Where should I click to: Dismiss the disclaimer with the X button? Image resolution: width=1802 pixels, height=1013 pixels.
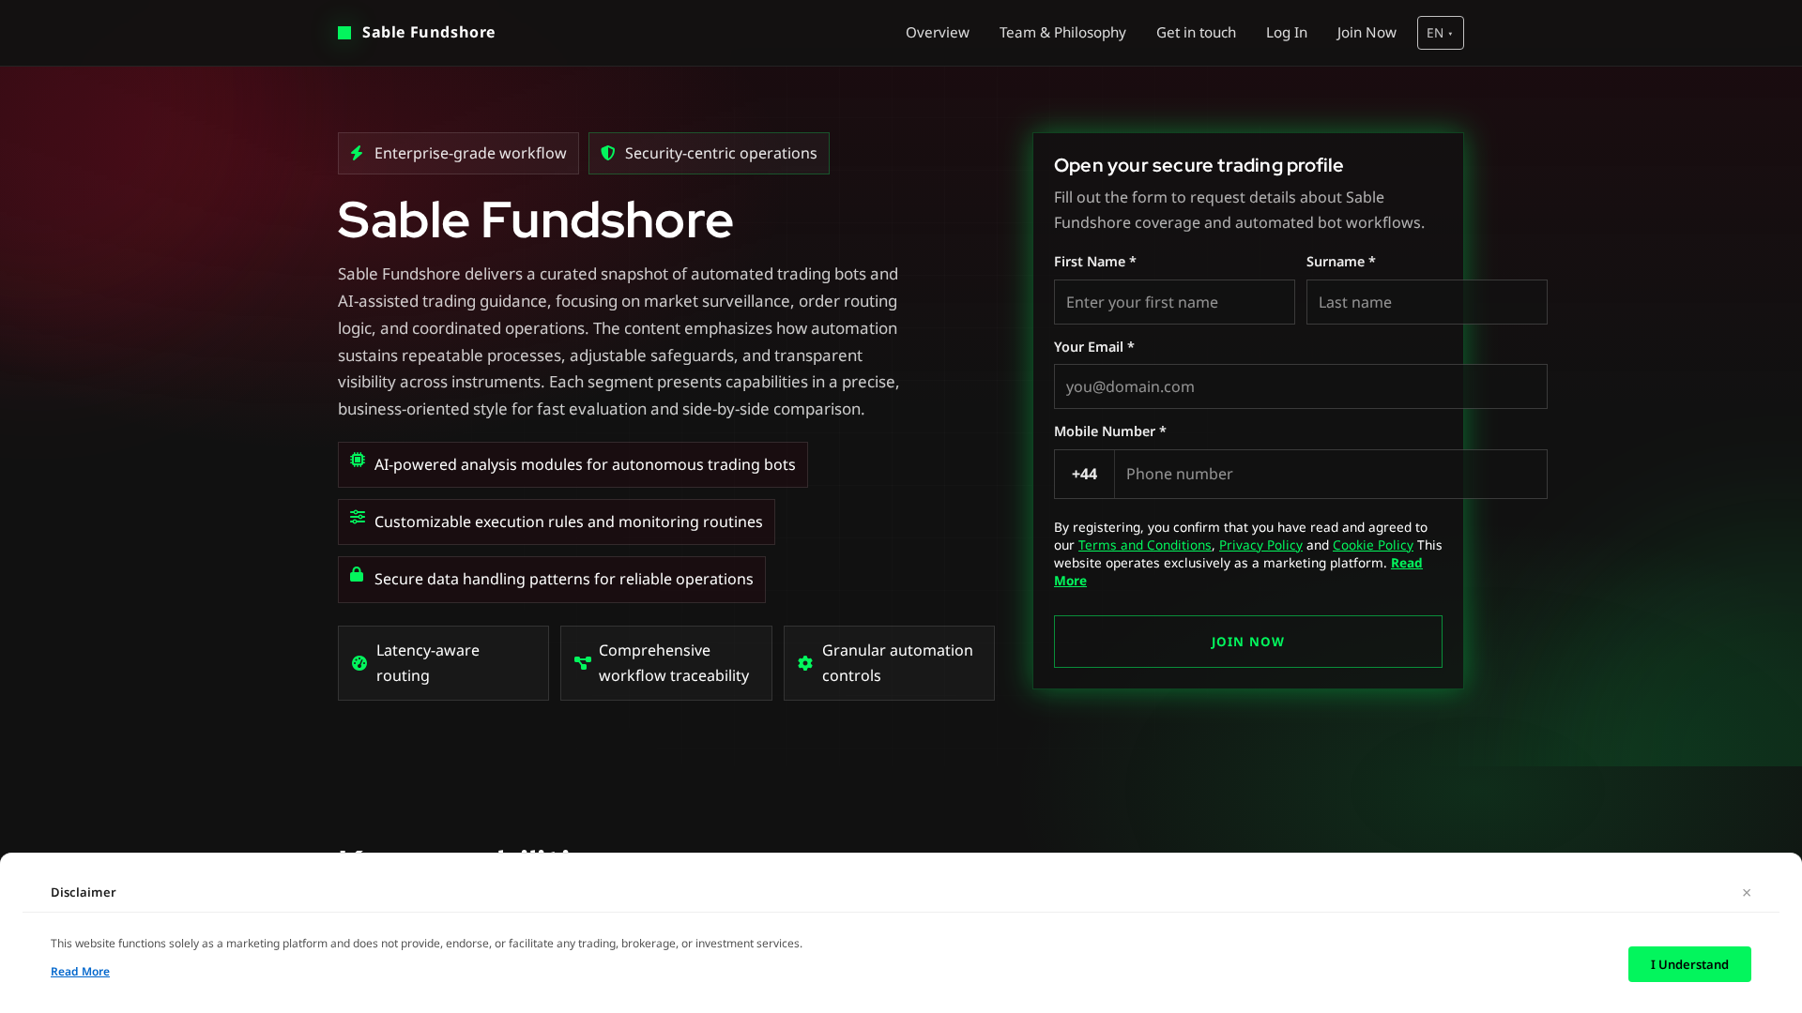pos(1747,892)
